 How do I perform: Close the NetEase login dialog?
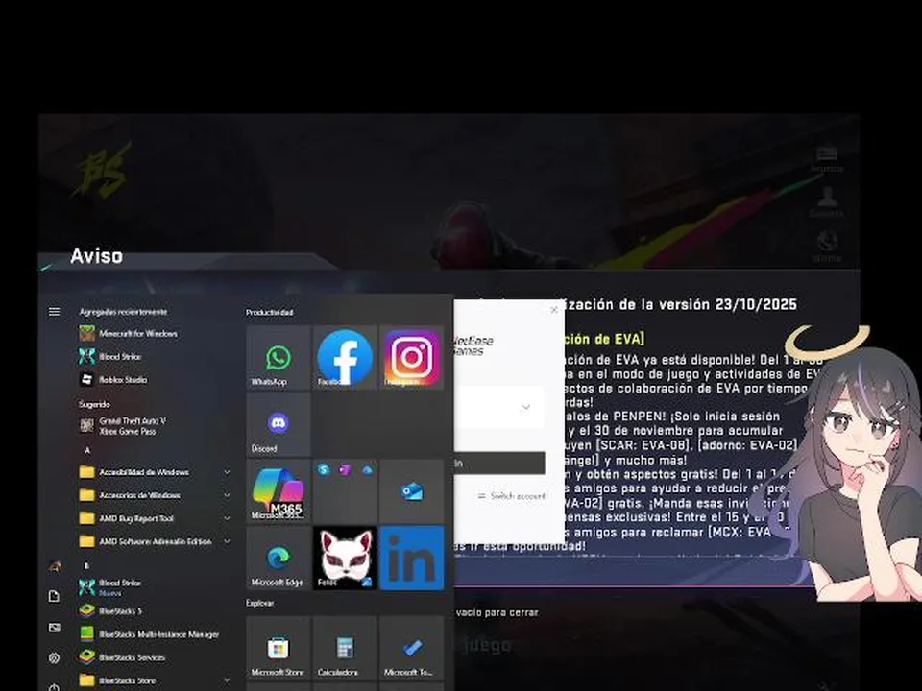(554, 310)
